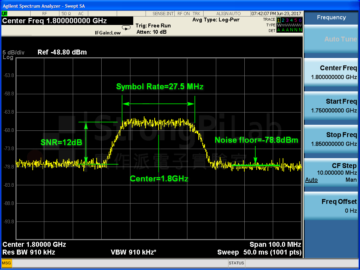Click the trace TYPE row
Image resolution: width=360 pixels, height=270 pixels.
284,25
